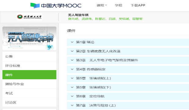189x110 pixels.
Task: Expand 第5章 环境感知(下) chevron
Action: click(x=72, y=87)
